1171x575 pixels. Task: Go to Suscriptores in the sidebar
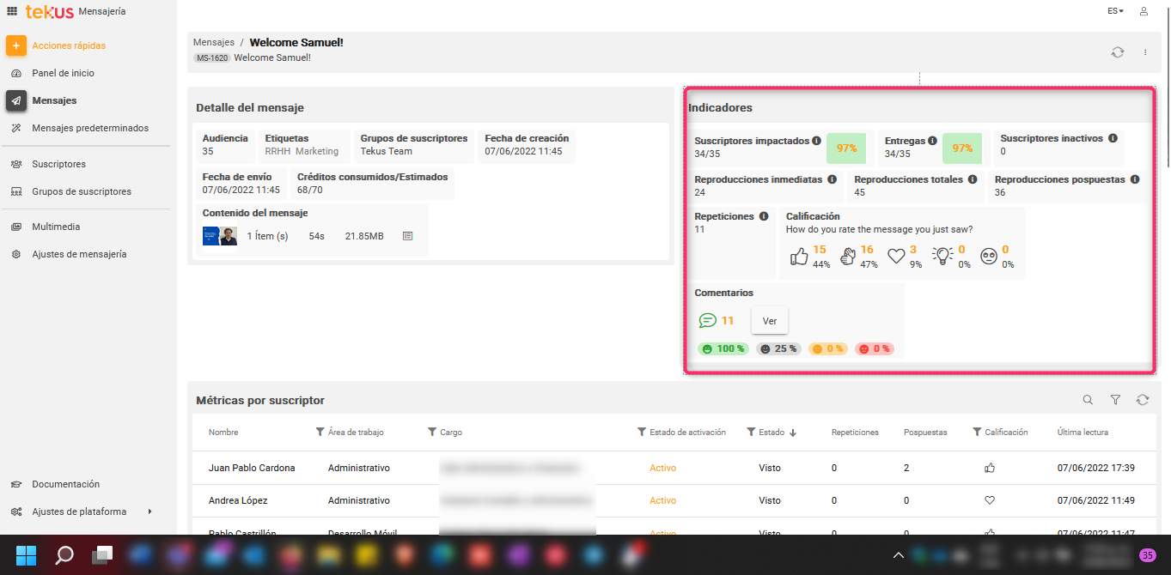(x=58, y=164)
